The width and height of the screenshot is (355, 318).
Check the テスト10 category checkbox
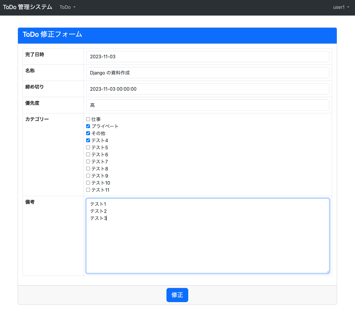[88, 183]
